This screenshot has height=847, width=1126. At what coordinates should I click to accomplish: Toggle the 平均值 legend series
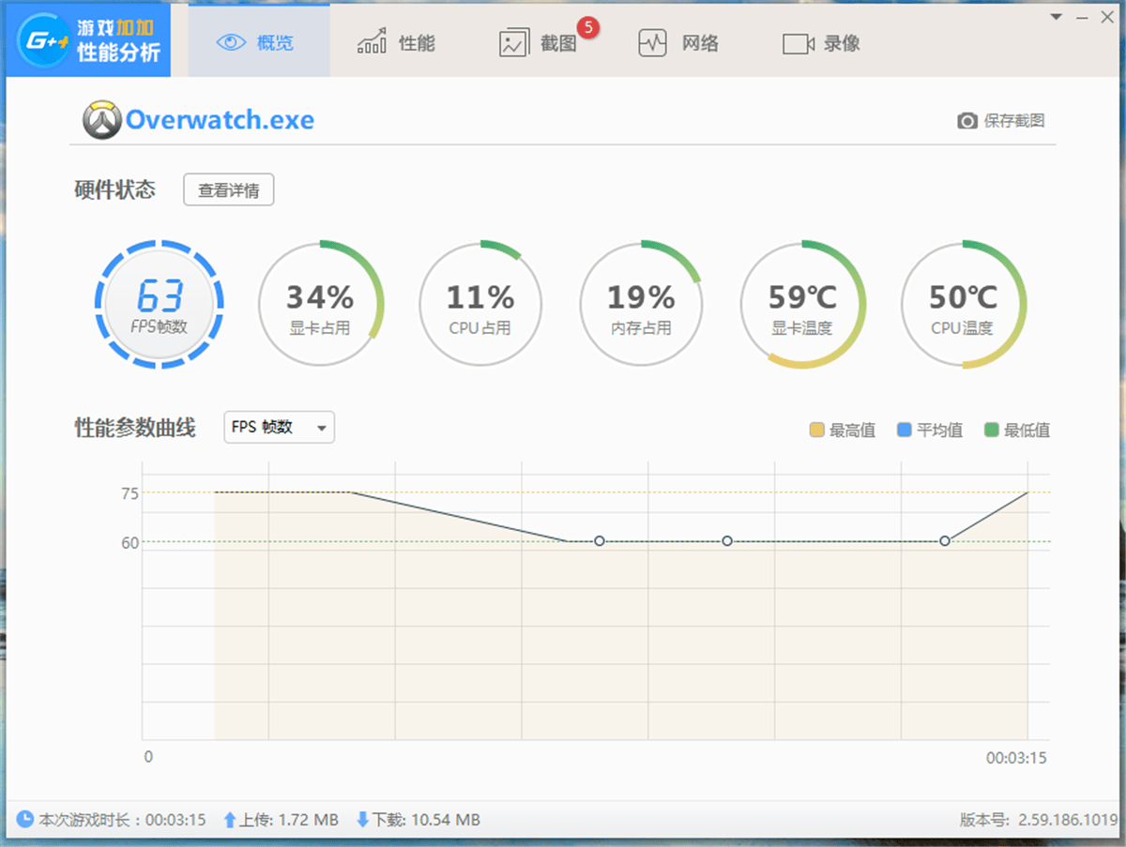point(930,431)
